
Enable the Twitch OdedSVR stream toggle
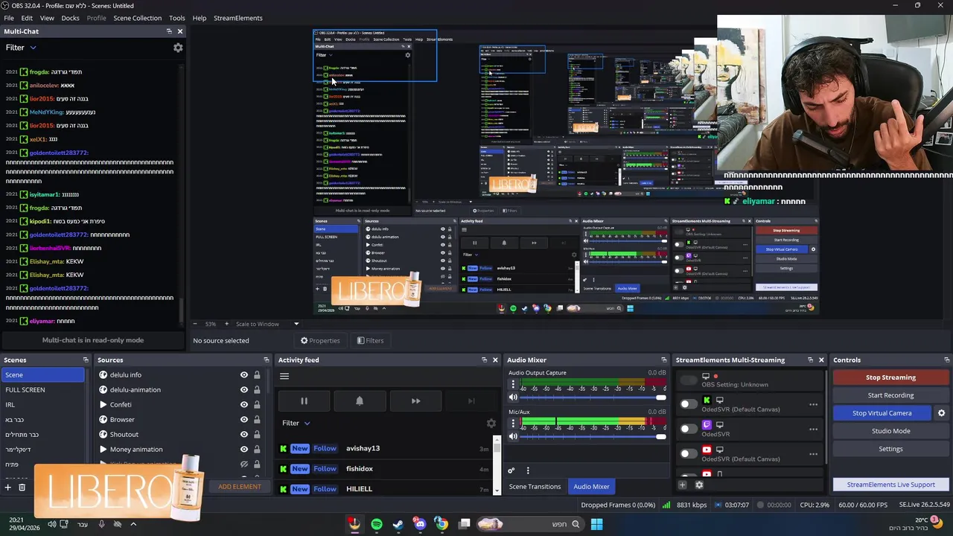(689, 429)
